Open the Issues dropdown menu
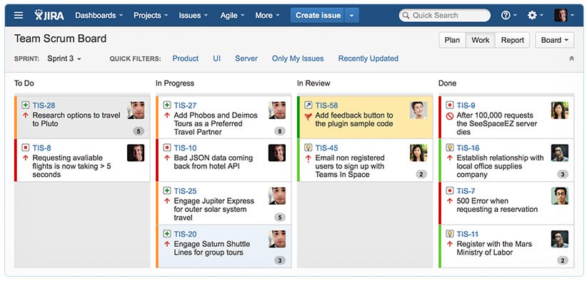Screen dimensions: 587x281 tap(194, 15)
